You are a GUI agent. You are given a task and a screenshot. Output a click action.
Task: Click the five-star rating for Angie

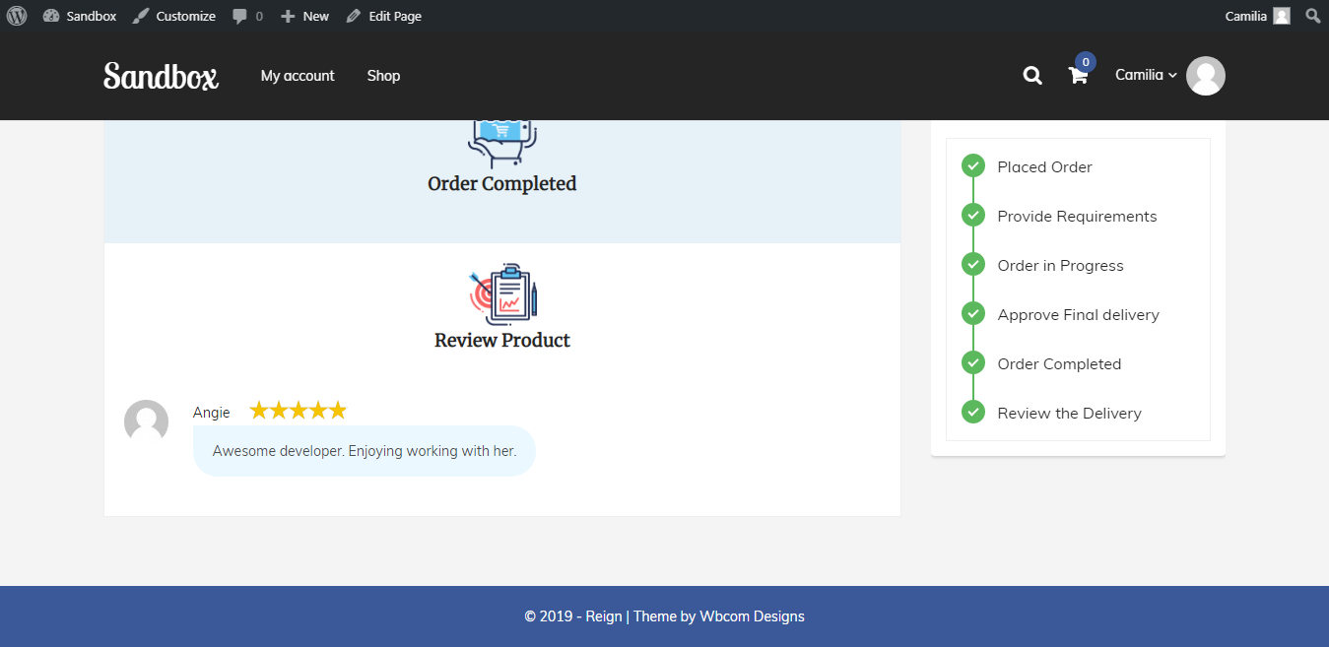[x=299, y=411]
